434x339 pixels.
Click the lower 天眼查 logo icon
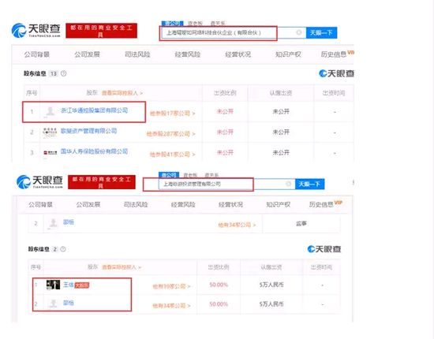click(x=23, y=182)
